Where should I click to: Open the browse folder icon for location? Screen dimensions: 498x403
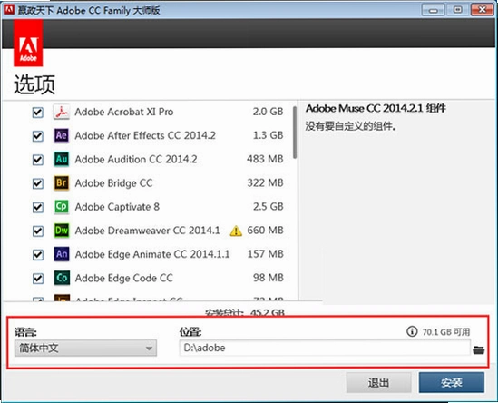[x=479, y=350]
